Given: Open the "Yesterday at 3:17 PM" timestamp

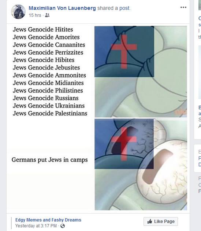Looking at the screenshot, I should 36,226.
